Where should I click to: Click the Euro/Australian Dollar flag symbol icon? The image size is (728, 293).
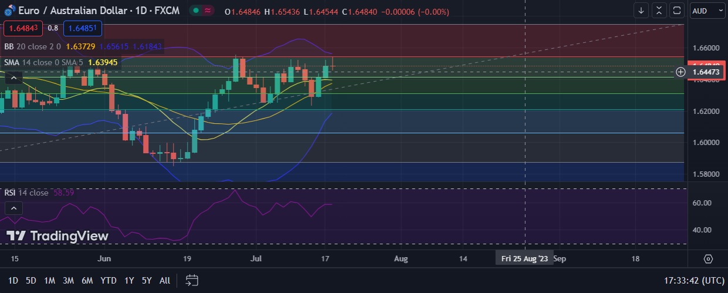(x=9, y=11)
